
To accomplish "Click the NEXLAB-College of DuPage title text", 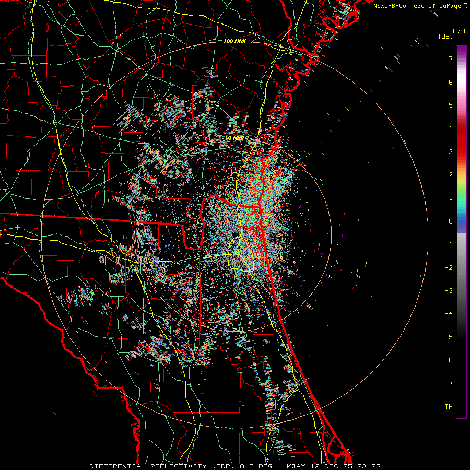I will pyautogui.click(x=417, y=6).
